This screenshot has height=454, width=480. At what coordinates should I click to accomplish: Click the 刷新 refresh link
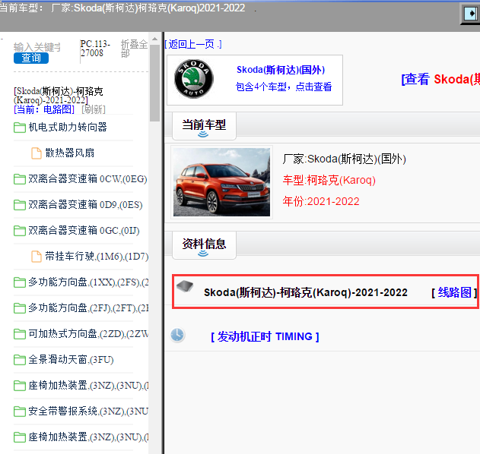(94, 109)
